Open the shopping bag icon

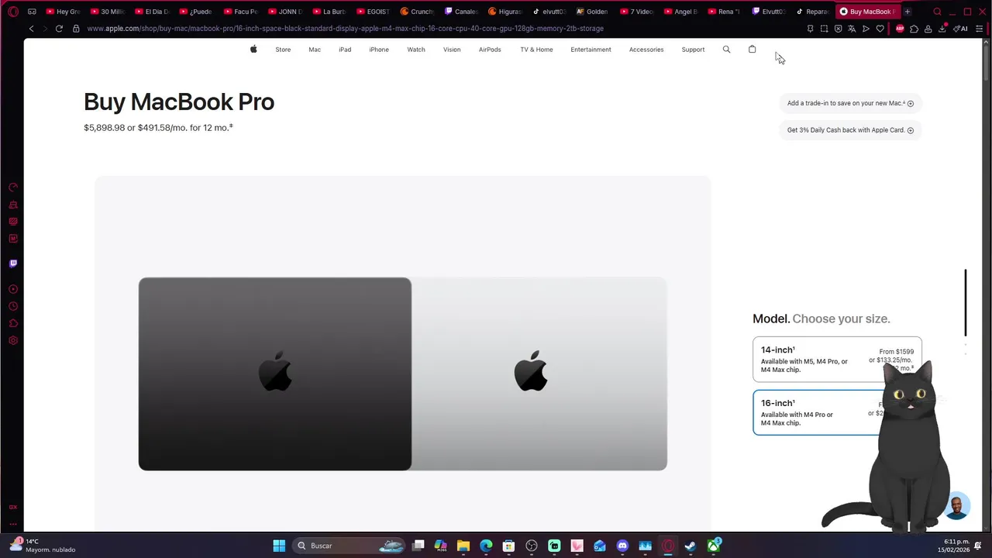[752, 49]
